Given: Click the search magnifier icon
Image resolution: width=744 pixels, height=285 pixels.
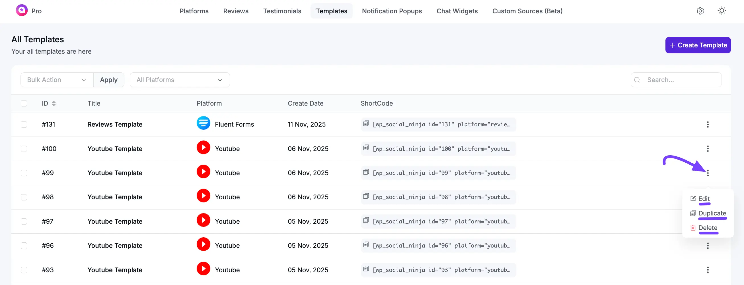Looking at the screenshot, I should click(638, 80).
